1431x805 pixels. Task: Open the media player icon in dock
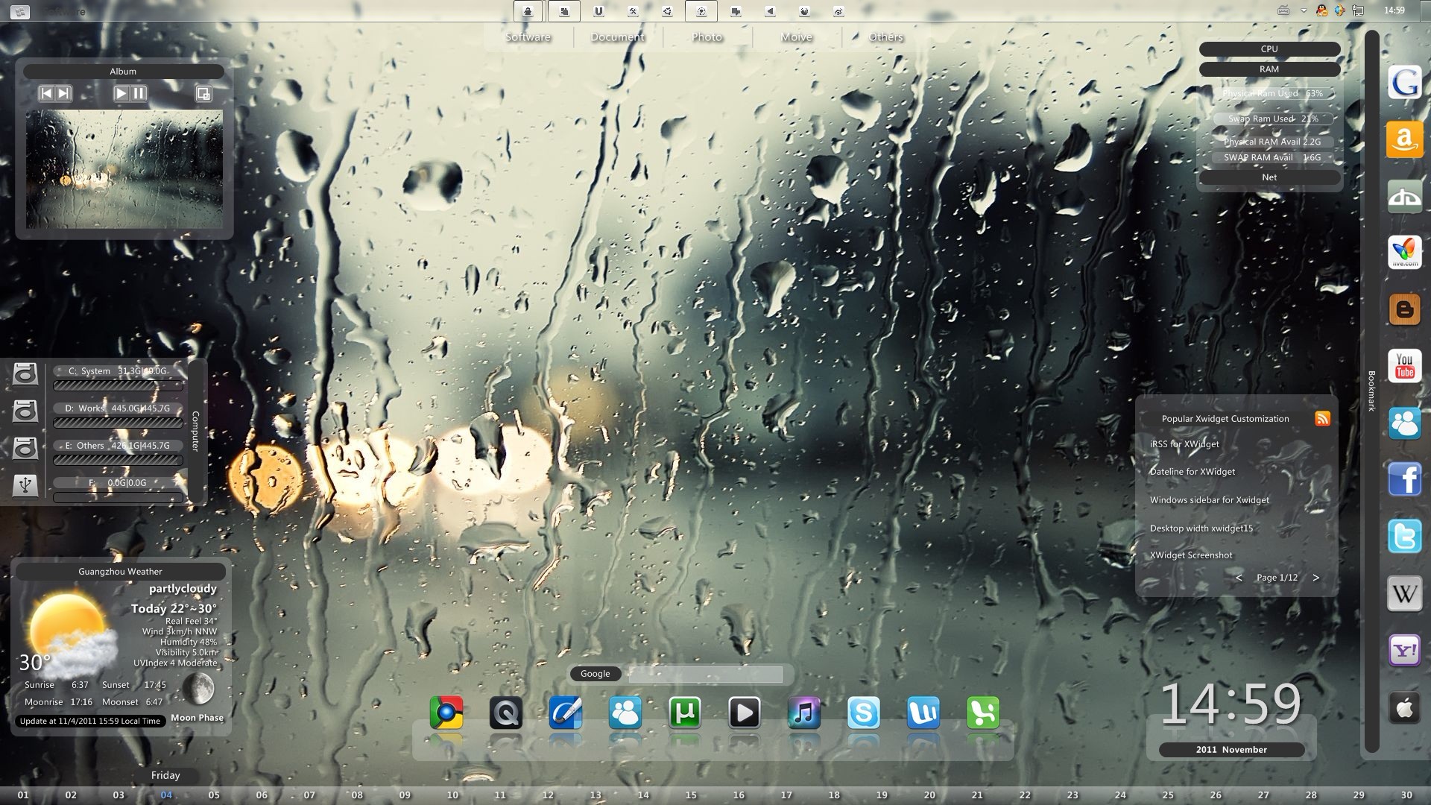click(745, 712)
